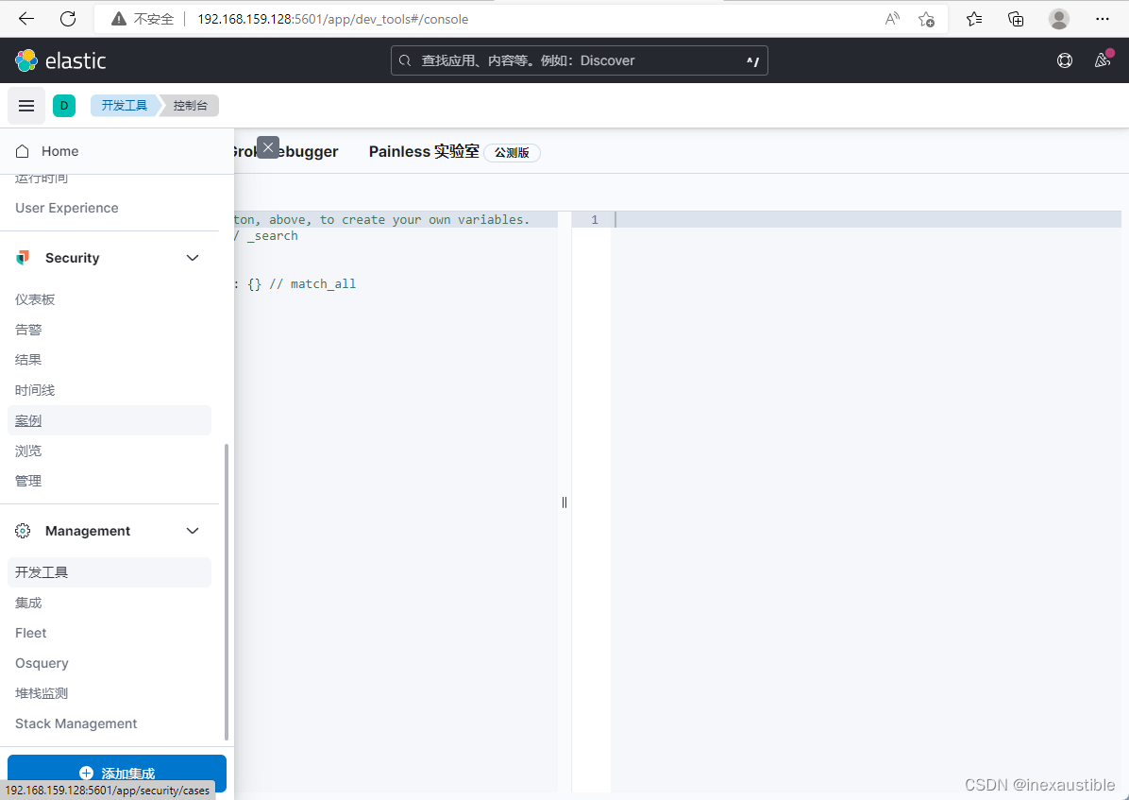Toggle the hamburger navigation menu

point(26,106)
